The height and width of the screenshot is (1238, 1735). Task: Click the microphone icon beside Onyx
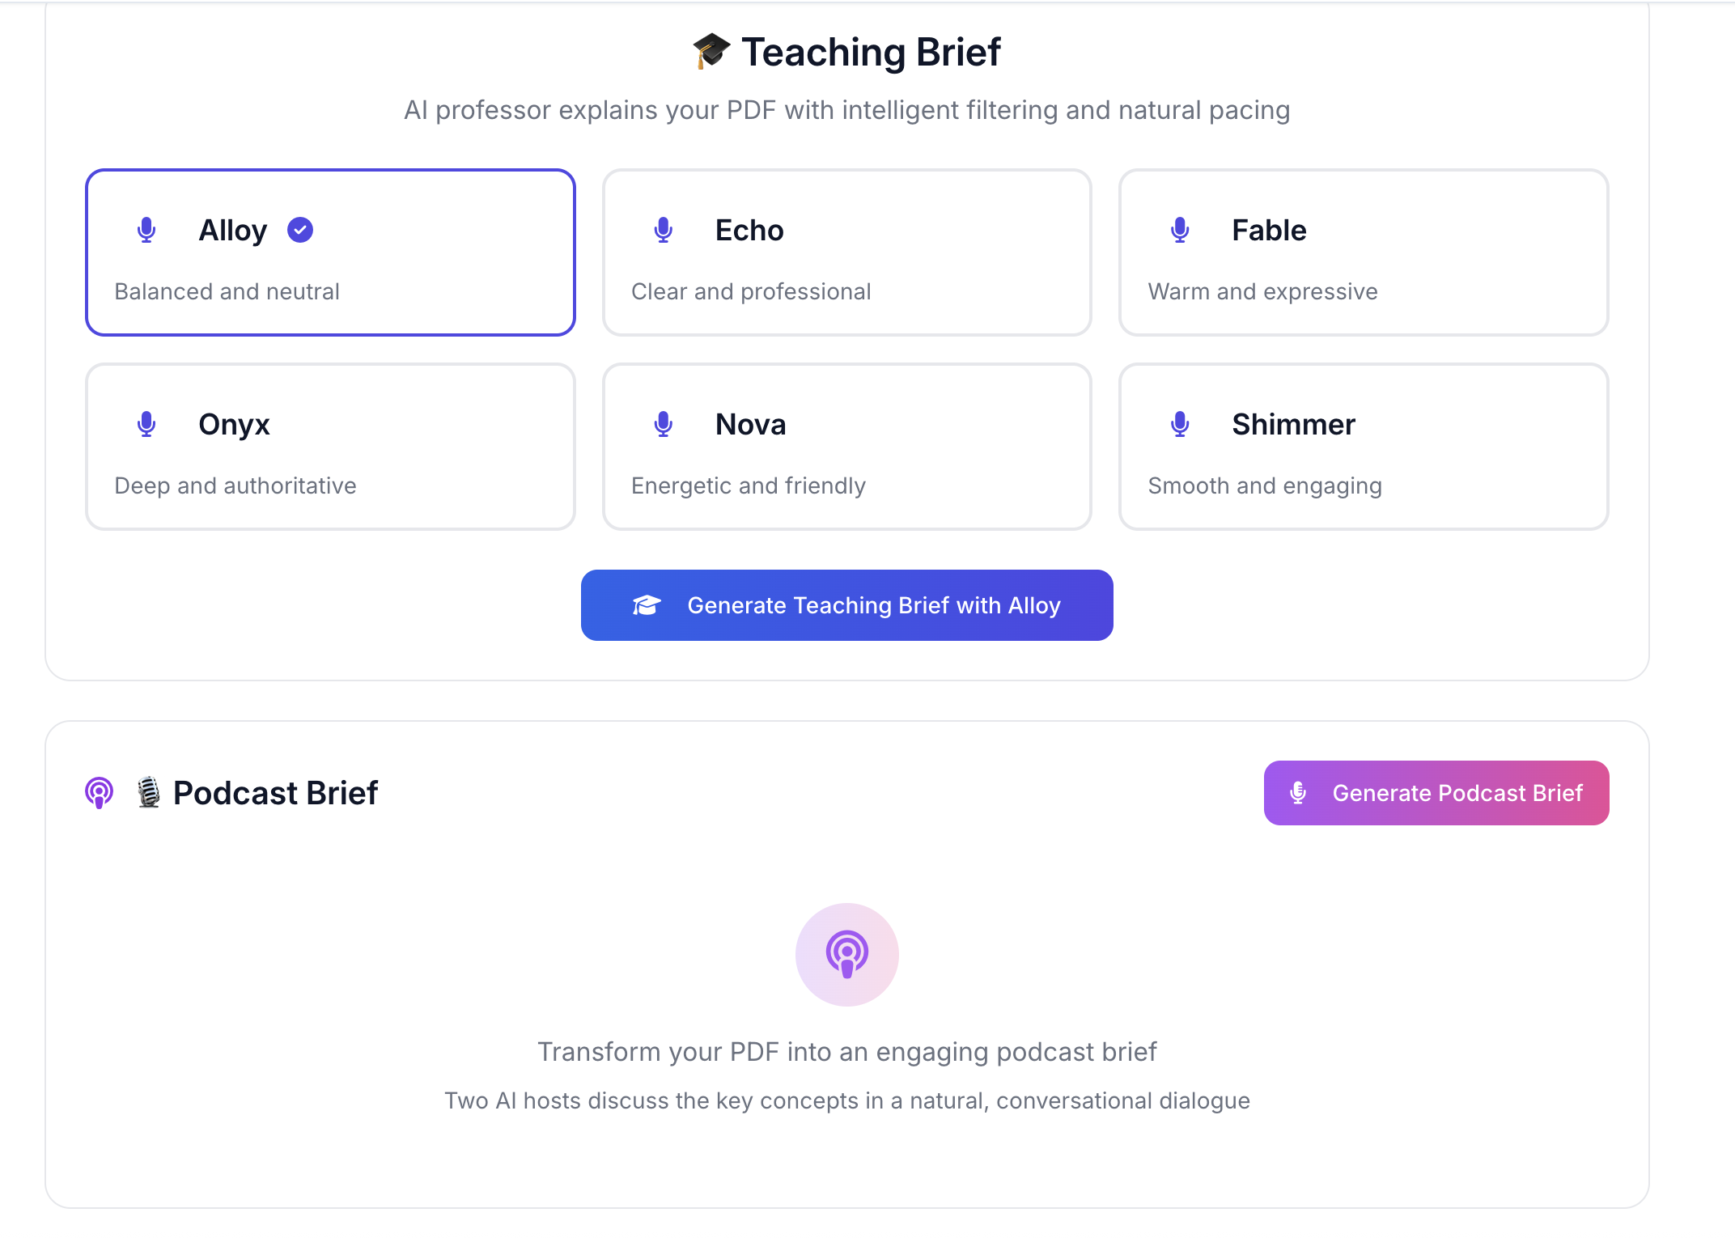tap(146, 425)
